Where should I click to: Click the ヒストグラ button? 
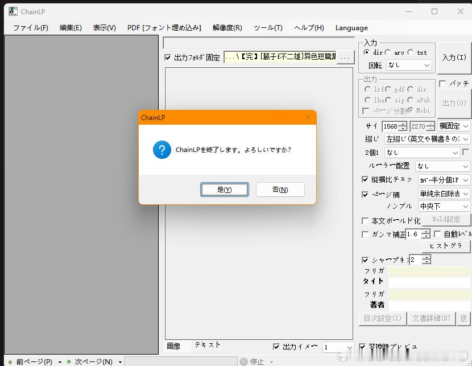446,246
